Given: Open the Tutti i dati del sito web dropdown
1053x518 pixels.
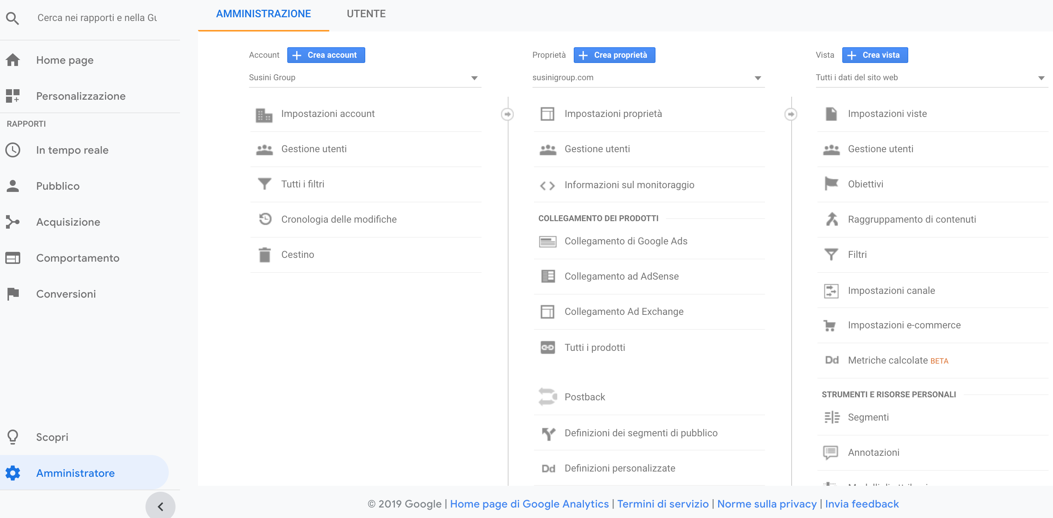Looking at the screenshot, I should (931, 77).
